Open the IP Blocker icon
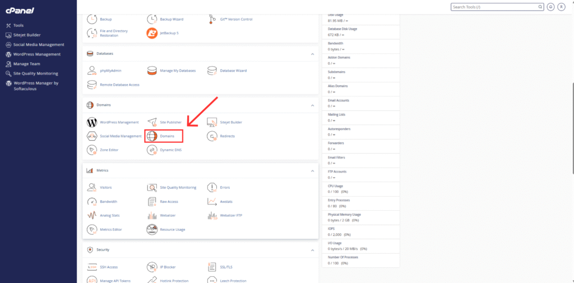 [x=152, y=267]
